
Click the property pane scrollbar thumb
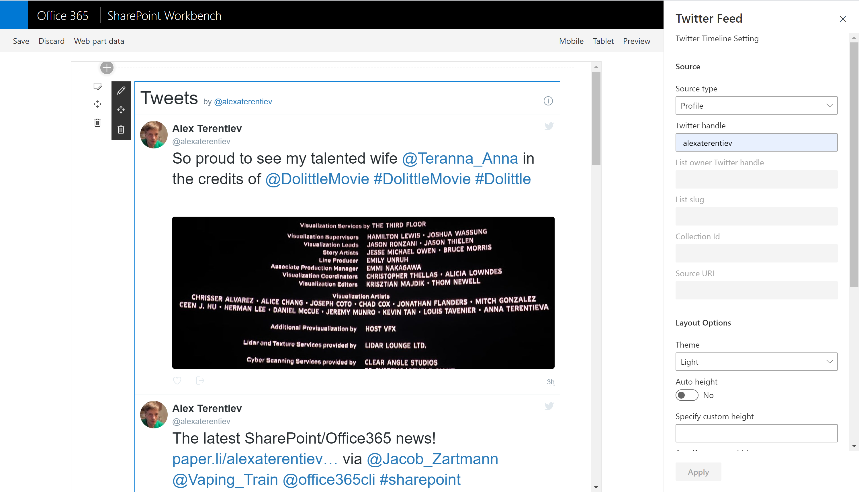854,164
